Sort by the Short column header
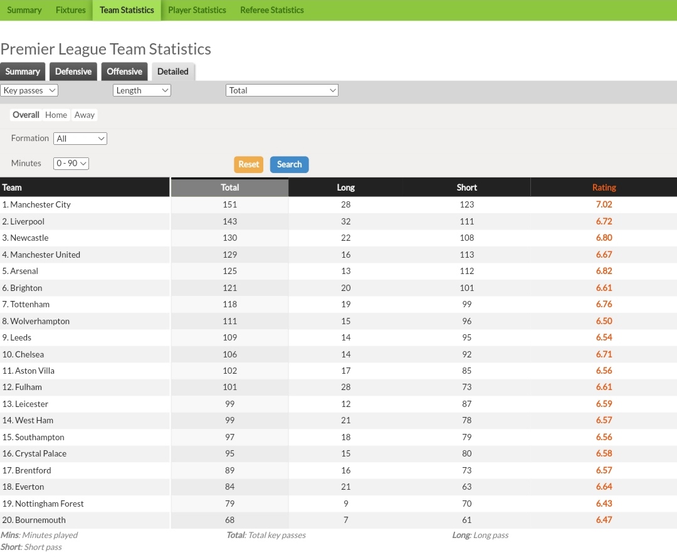The height and width of the screenshot is (560, 677). pyautogui.click(x=467, y=188)
